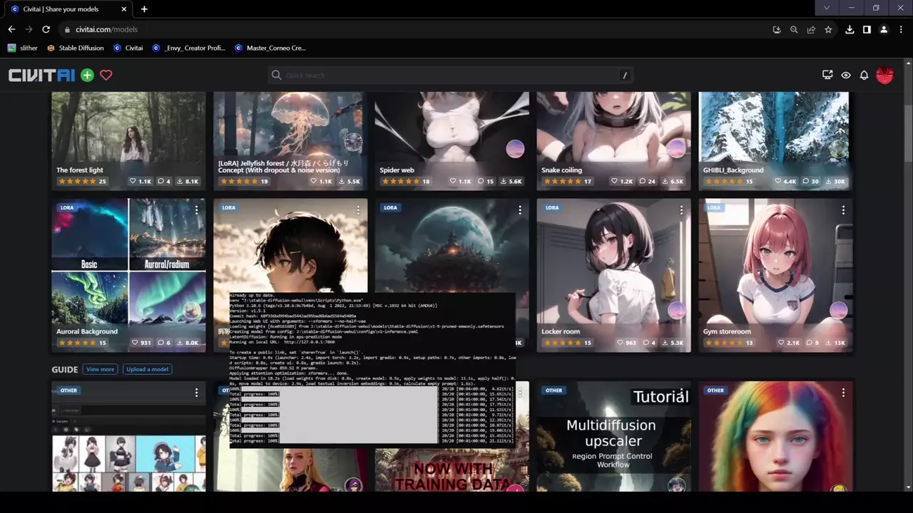
Task: Open the notifications bell
Action: (864, 75)
